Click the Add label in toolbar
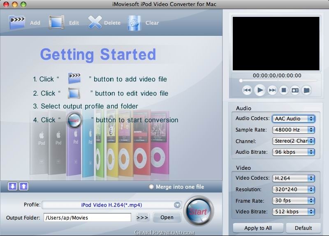 click(x=35, y=23)
